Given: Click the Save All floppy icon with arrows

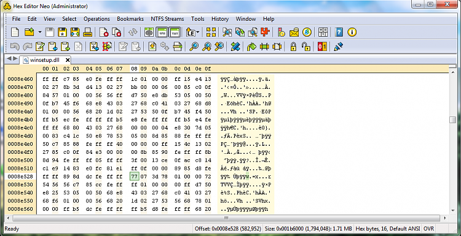Looking at the screenshot, I should click(74, 32).
